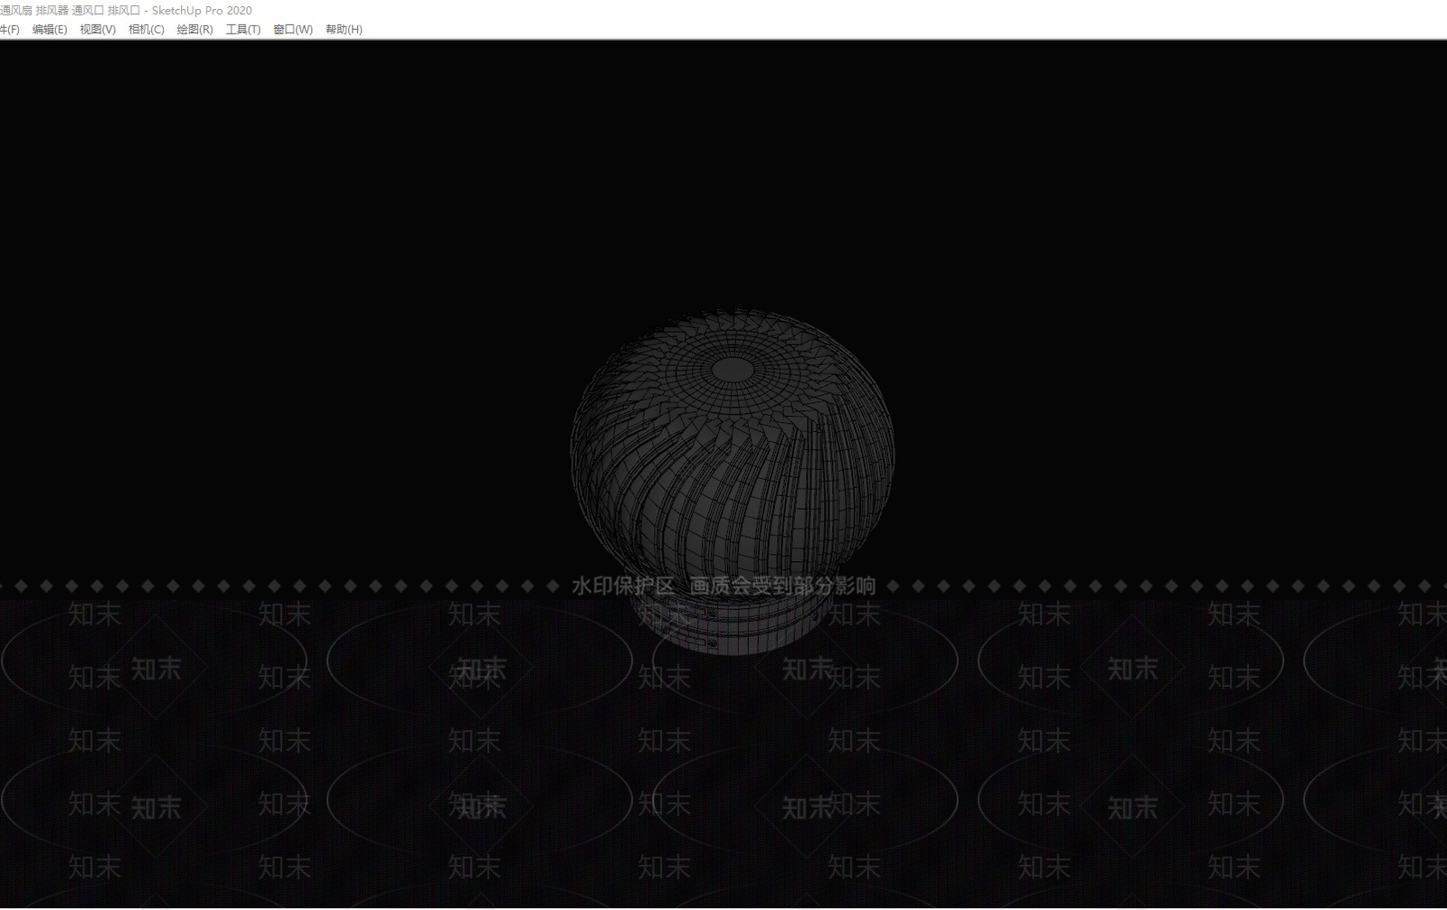The height and width of the screenshot is (910, 1447).
Task: Open the 帮助(H) menu
Action: 344,30
